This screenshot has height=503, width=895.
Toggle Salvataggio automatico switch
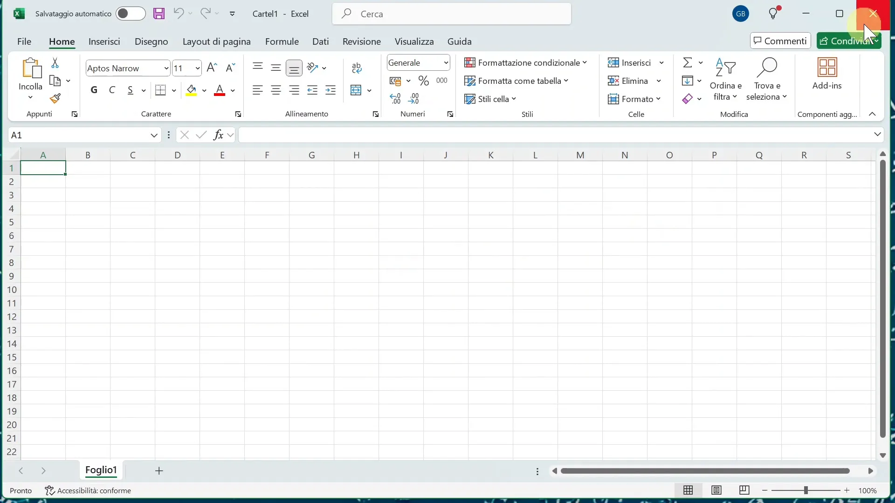coord(131,14)
